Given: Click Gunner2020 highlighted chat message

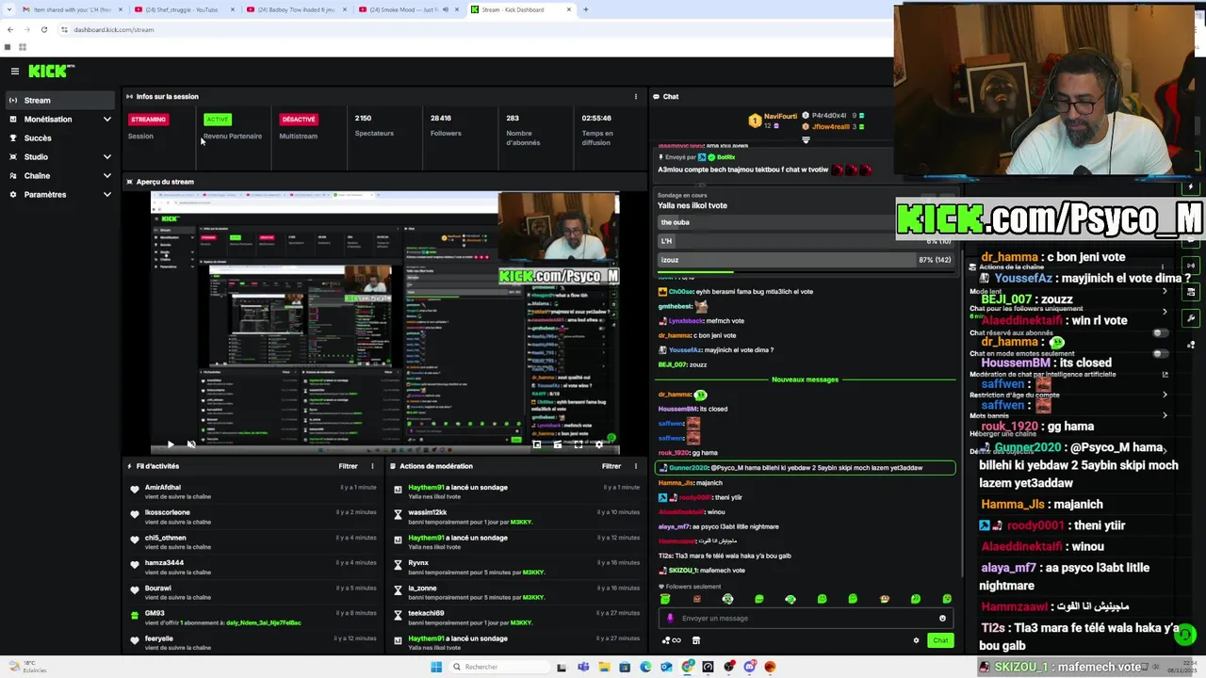Looking at the screenshot, I should coord(806,467).
